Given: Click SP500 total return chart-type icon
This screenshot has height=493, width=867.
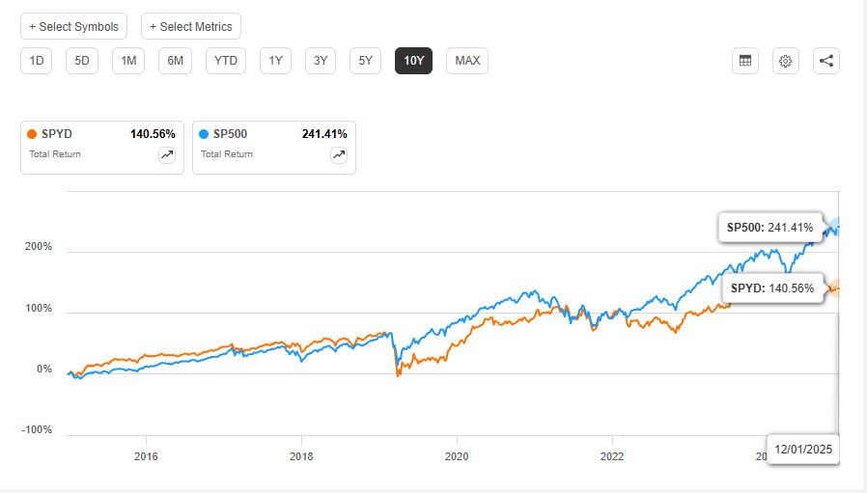Looking at the screenshot, I should (339, 155).
